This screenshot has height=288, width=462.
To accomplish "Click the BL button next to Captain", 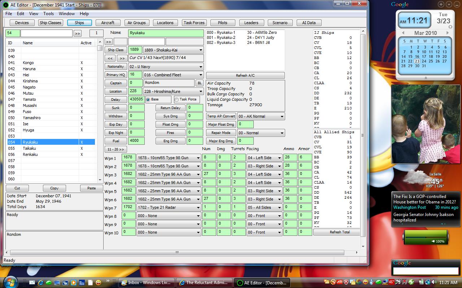I will [x=199, y=83].
